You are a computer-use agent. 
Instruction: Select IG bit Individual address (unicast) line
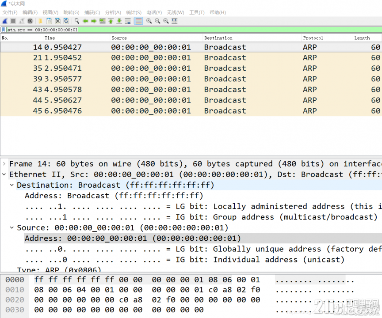point(185,260)
